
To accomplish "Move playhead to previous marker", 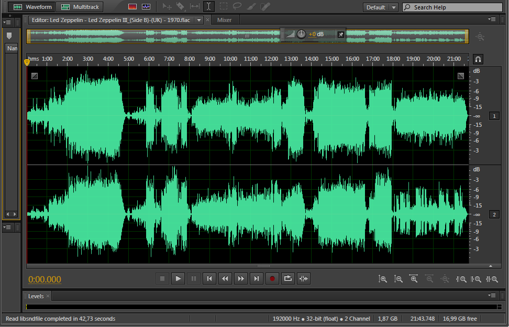I will pos(209,279).
